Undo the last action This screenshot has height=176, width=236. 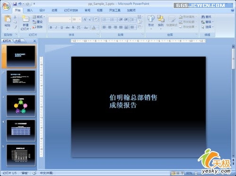[20, 4]
